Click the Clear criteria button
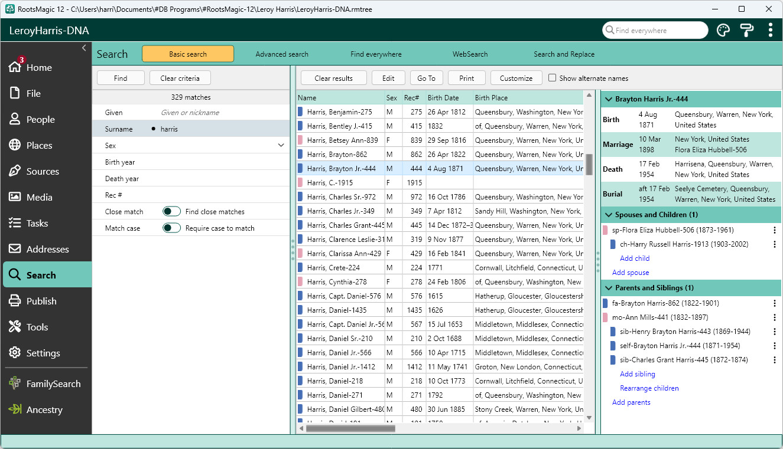 [x=180, y=78]
